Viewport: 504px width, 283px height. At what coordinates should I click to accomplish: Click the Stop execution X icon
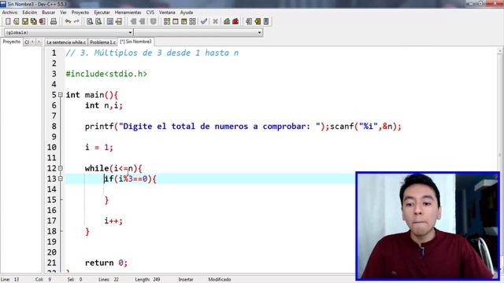pos(215,21)
